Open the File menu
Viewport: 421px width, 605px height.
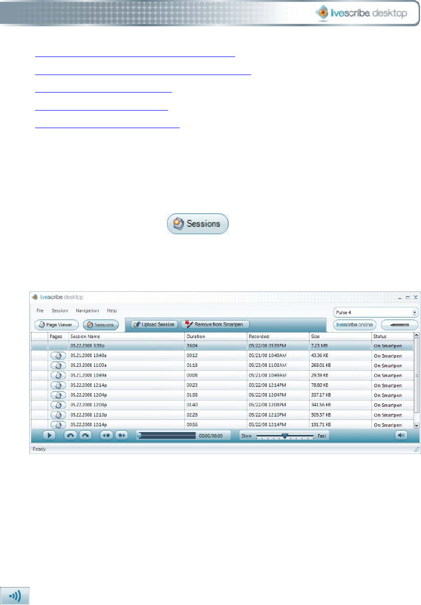40,310
